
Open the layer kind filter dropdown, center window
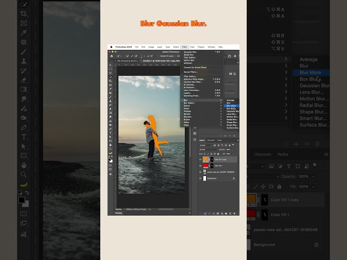[x=205, y=145]
